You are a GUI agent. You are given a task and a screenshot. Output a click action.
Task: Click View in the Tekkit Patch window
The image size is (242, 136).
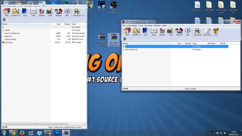[x=154, y=32]
